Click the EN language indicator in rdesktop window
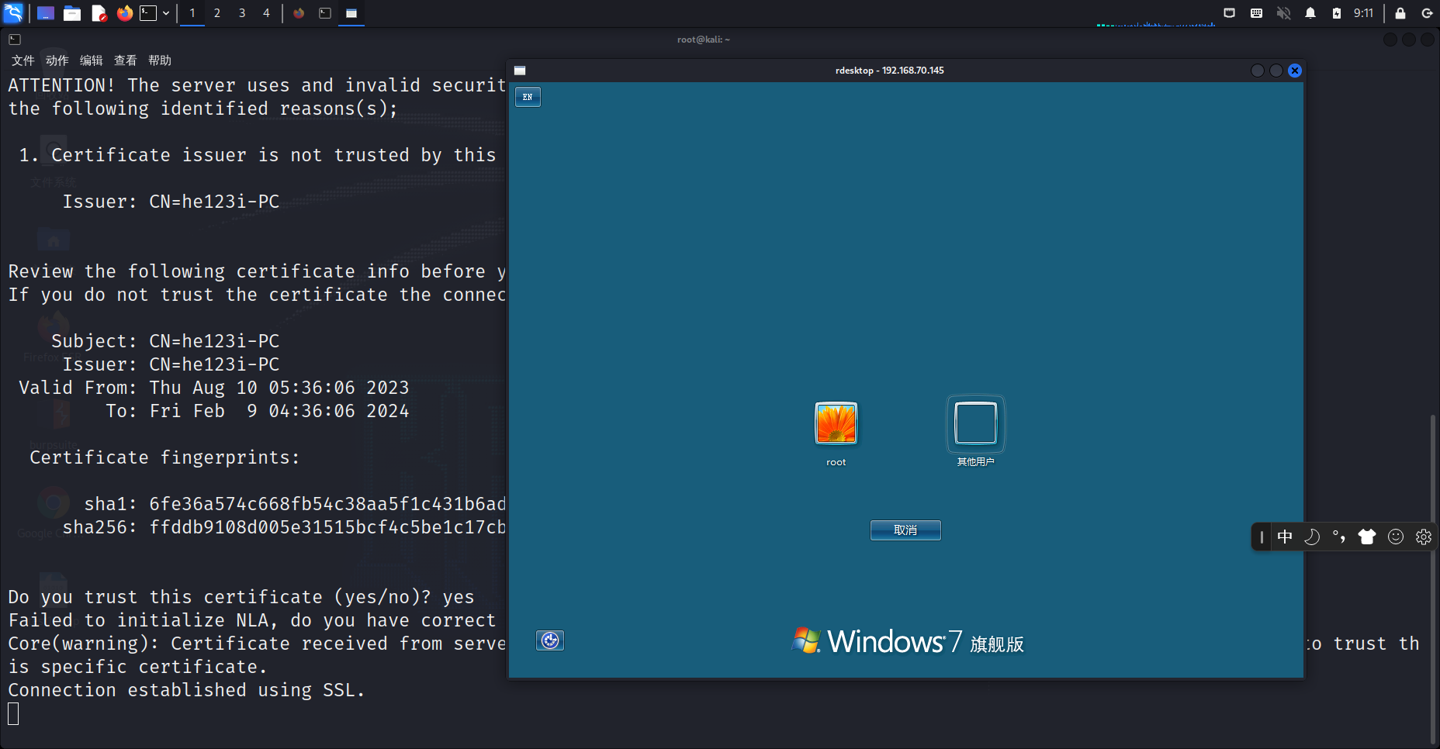The width and height of the screenshot is (1440, 749). 528,97
